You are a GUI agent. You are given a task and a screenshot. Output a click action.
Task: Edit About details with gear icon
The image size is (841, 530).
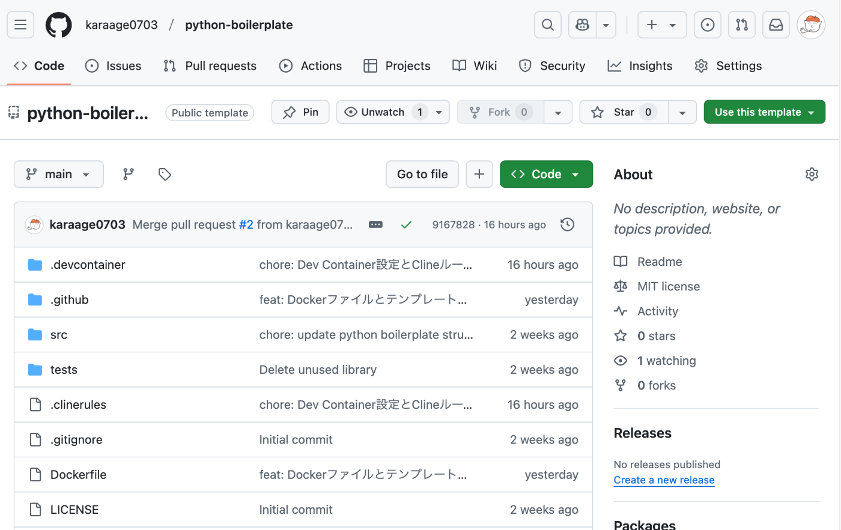point(812,174)
